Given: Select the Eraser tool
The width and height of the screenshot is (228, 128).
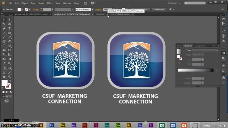Looking at the screenshot, I should [x=10, y=42].
